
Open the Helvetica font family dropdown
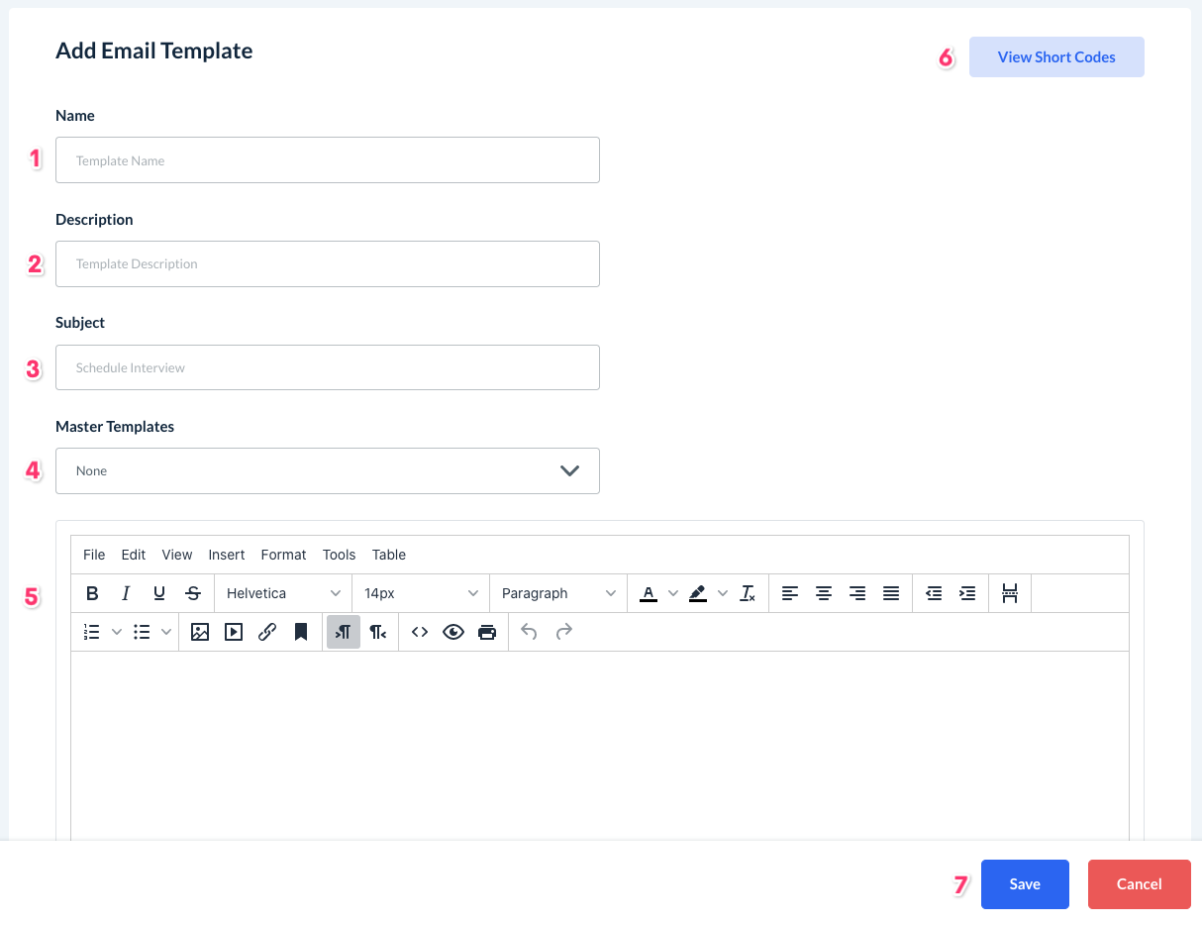283,593
